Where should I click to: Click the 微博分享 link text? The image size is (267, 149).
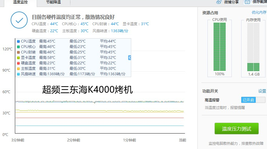coord(231,2)
